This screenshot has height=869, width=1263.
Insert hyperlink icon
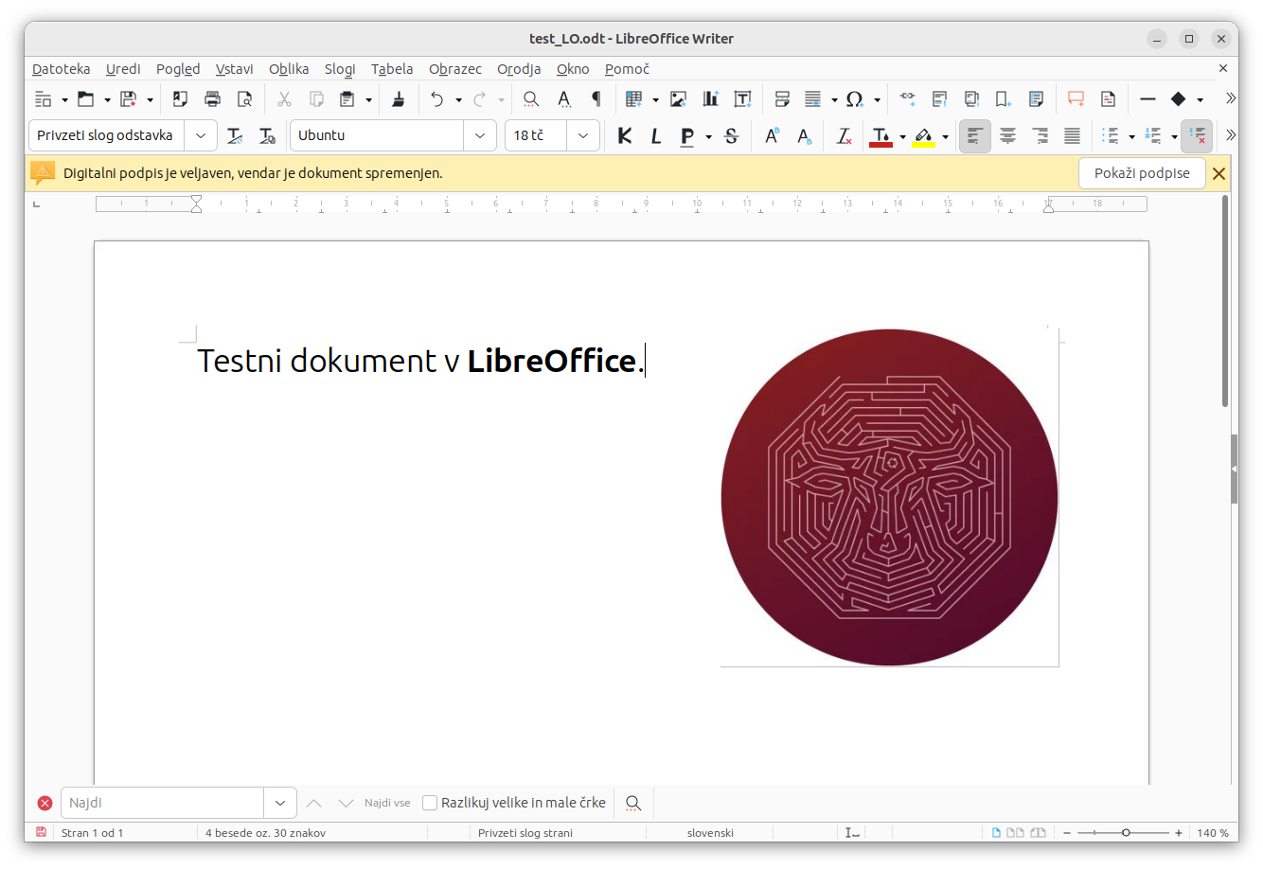[907, 98]
